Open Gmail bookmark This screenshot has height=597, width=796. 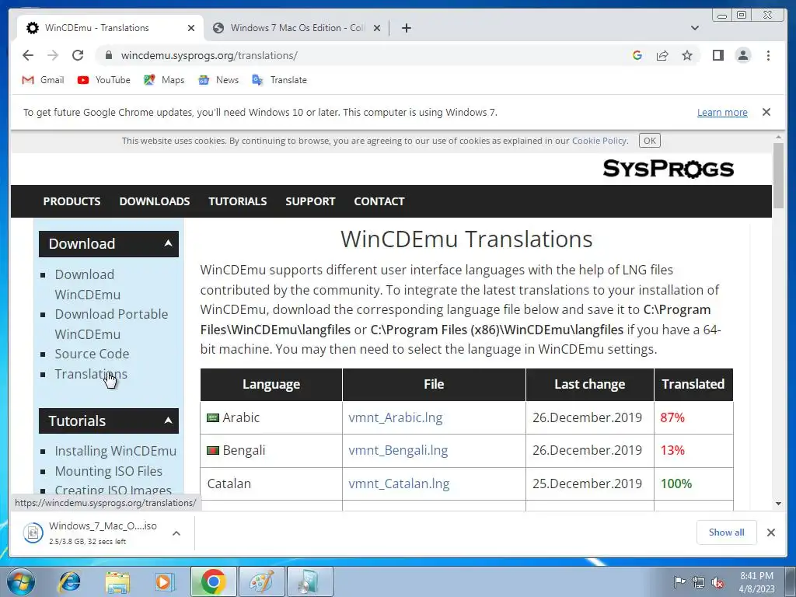pyautogui.click(x=44, y=80)
